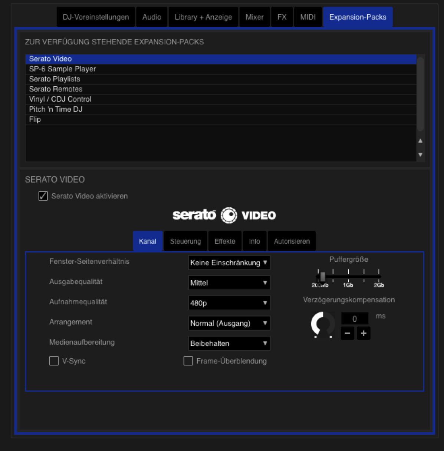This screenshot has height=451, width=444.
Task: Click the Verzögerungskompensation rotary knob
Action: tap(323, 324)
